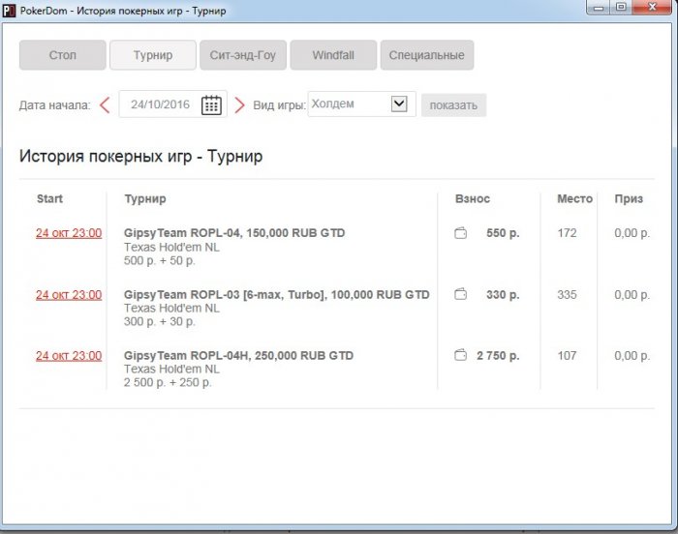
Task: Select the Турнир tab
Action: click(153, 55)
